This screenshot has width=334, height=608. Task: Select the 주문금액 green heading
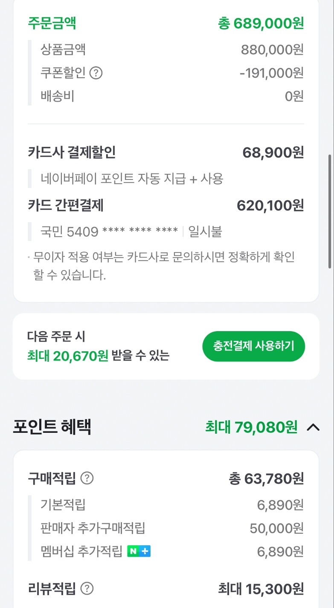[x=52, y=23]
